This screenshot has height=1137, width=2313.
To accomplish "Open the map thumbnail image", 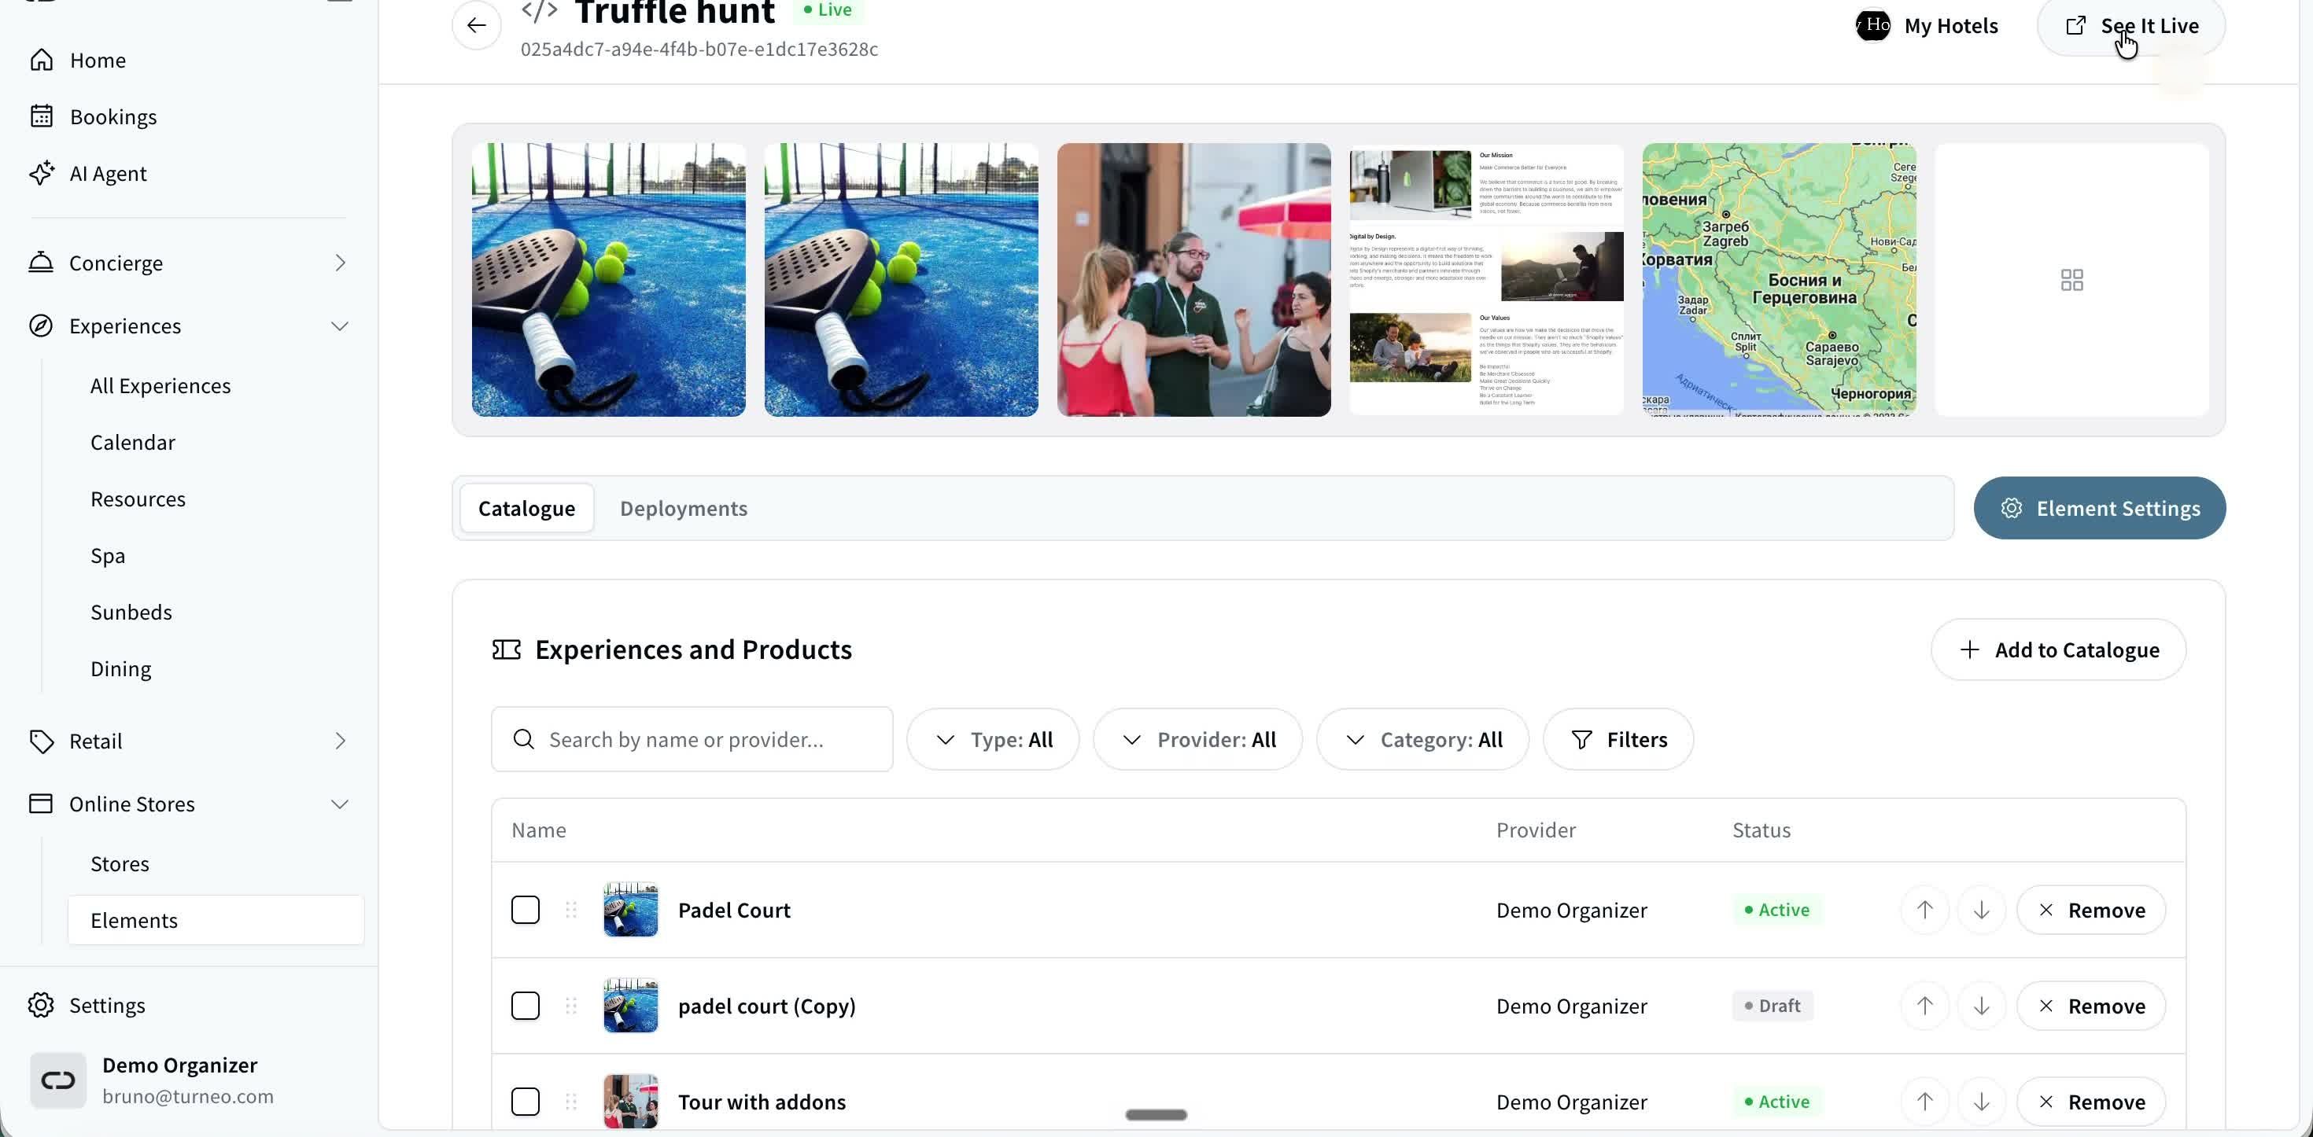I will (x=1779, y=280).
